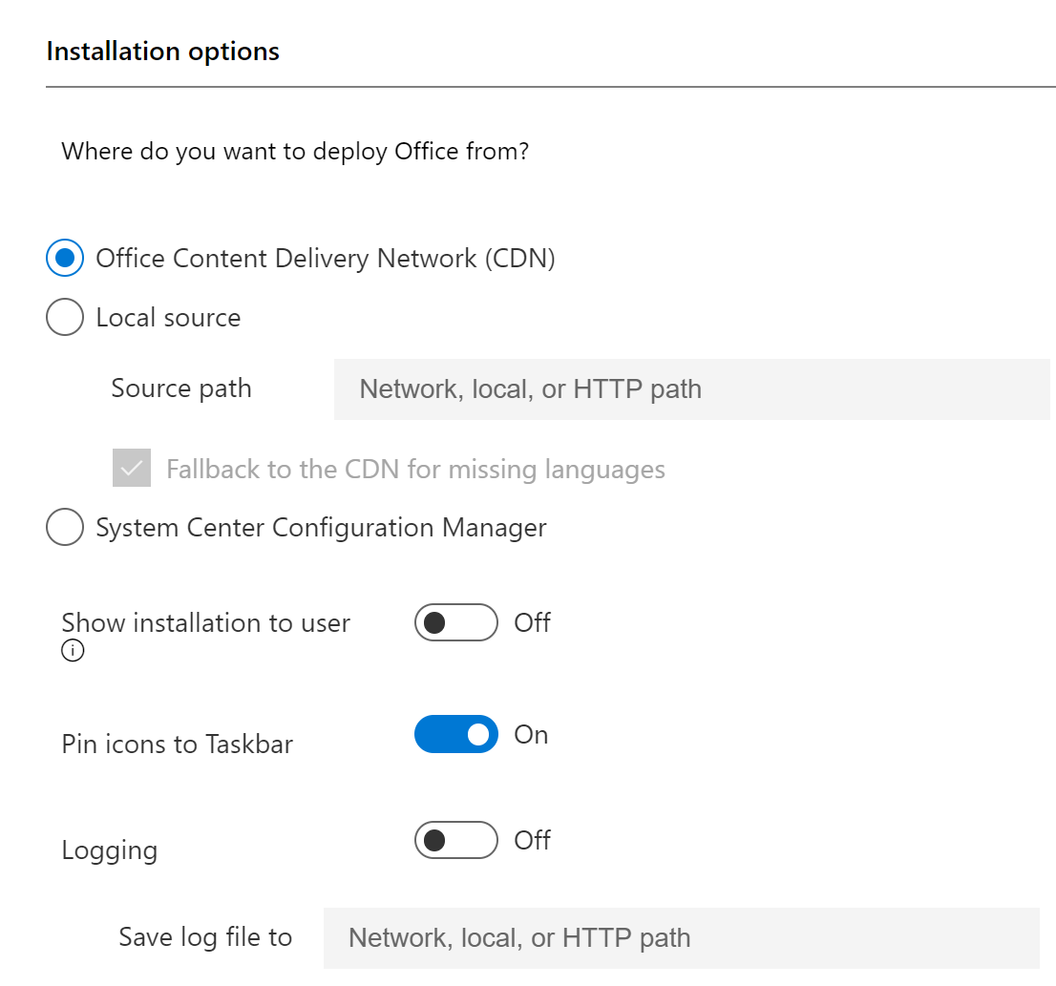Click the Off label beside Show installation
This screenshot has height=986, width=1056.
tap(532, 622)
